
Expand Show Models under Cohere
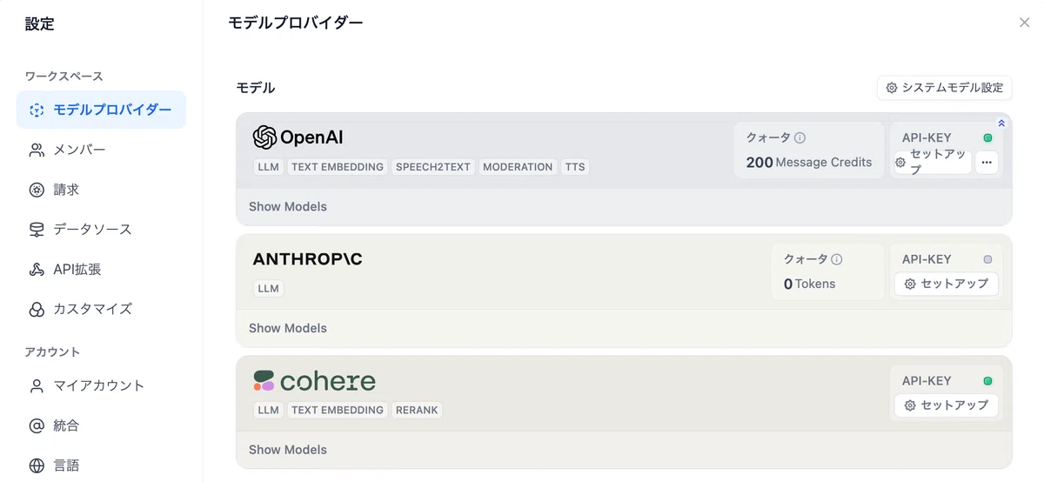pos(288,450)
